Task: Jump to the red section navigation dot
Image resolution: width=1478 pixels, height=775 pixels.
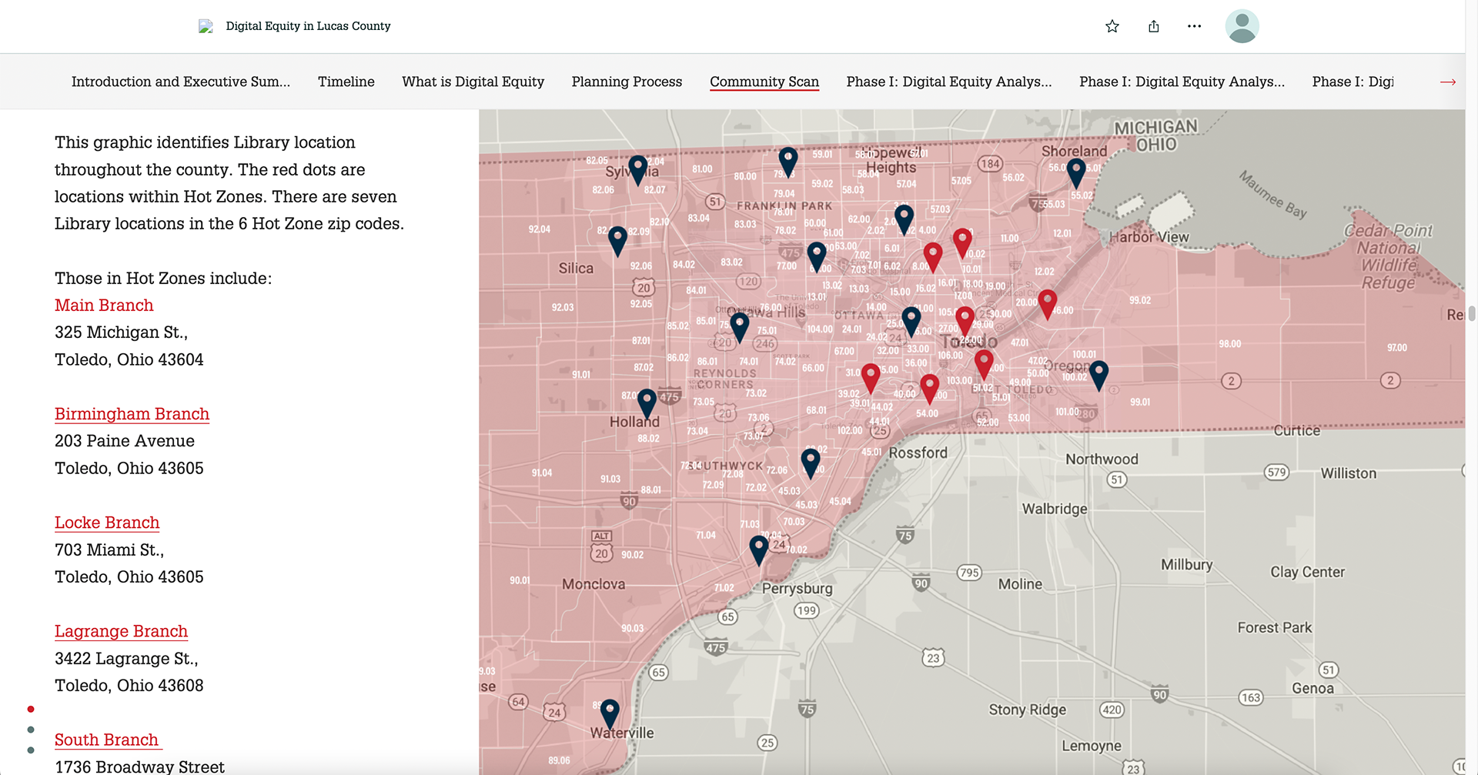Action: pos(31,709)
